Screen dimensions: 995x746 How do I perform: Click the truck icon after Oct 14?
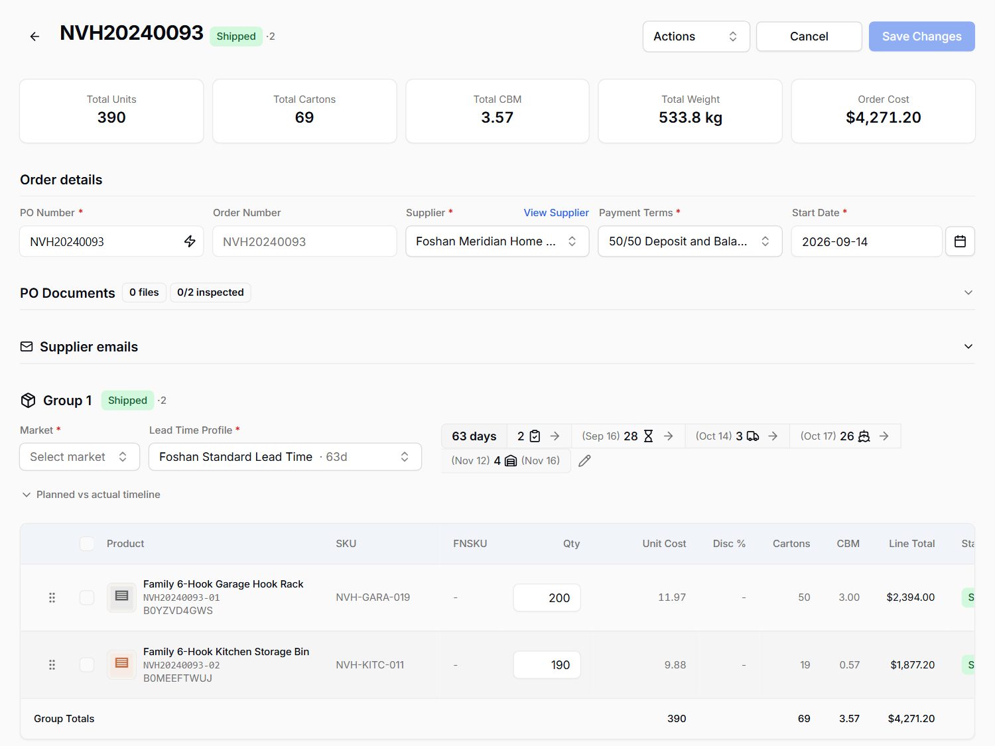(753, 436)
